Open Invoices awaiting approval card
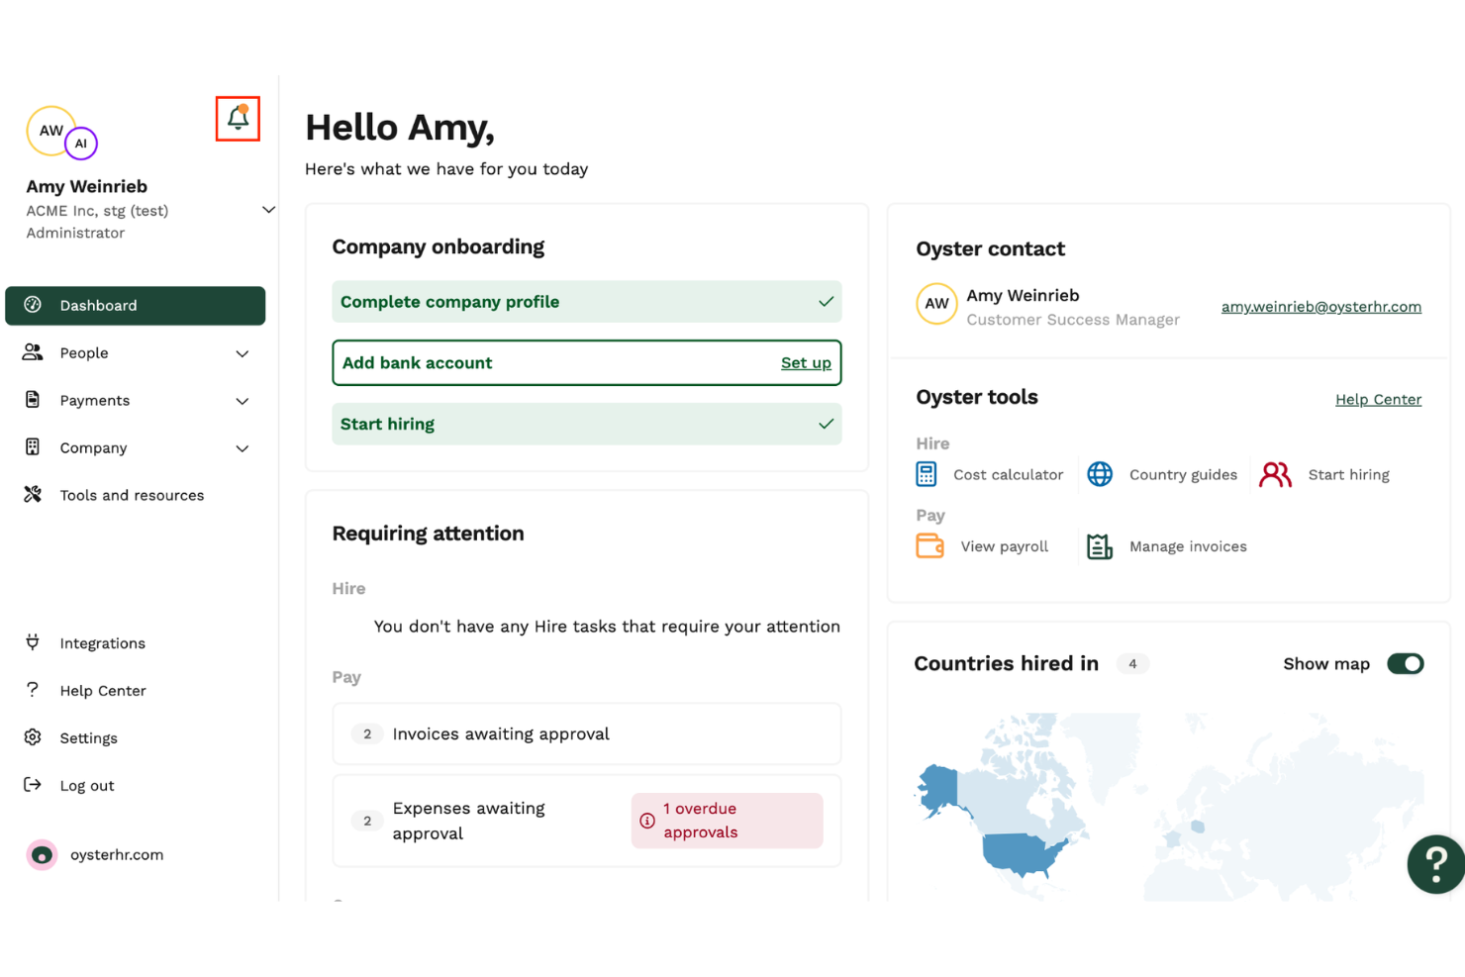 click(586, 734)
